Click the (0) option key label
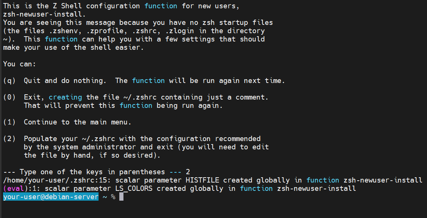This screenshot has height=218, width=427. (x=9, y=97)
